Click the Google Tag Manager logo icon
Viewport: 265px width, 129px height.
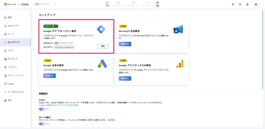click(x=101, y=29)
